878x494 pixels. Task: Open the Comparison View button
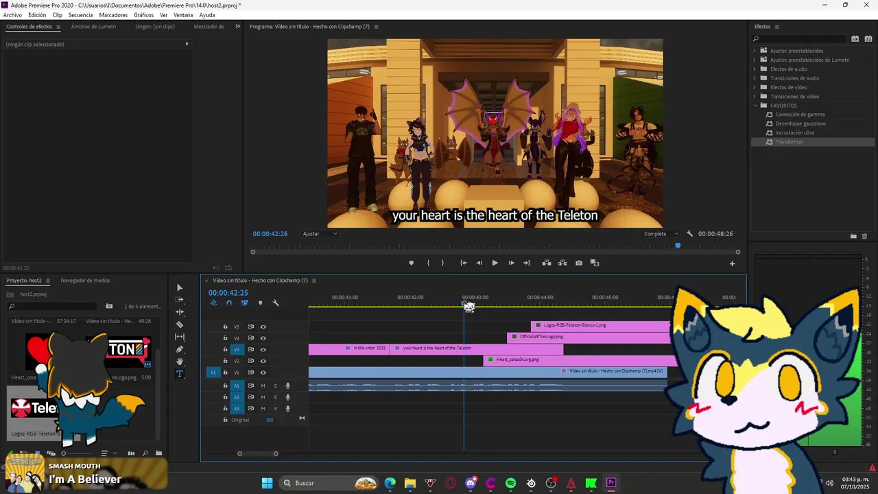coord(595,263)
